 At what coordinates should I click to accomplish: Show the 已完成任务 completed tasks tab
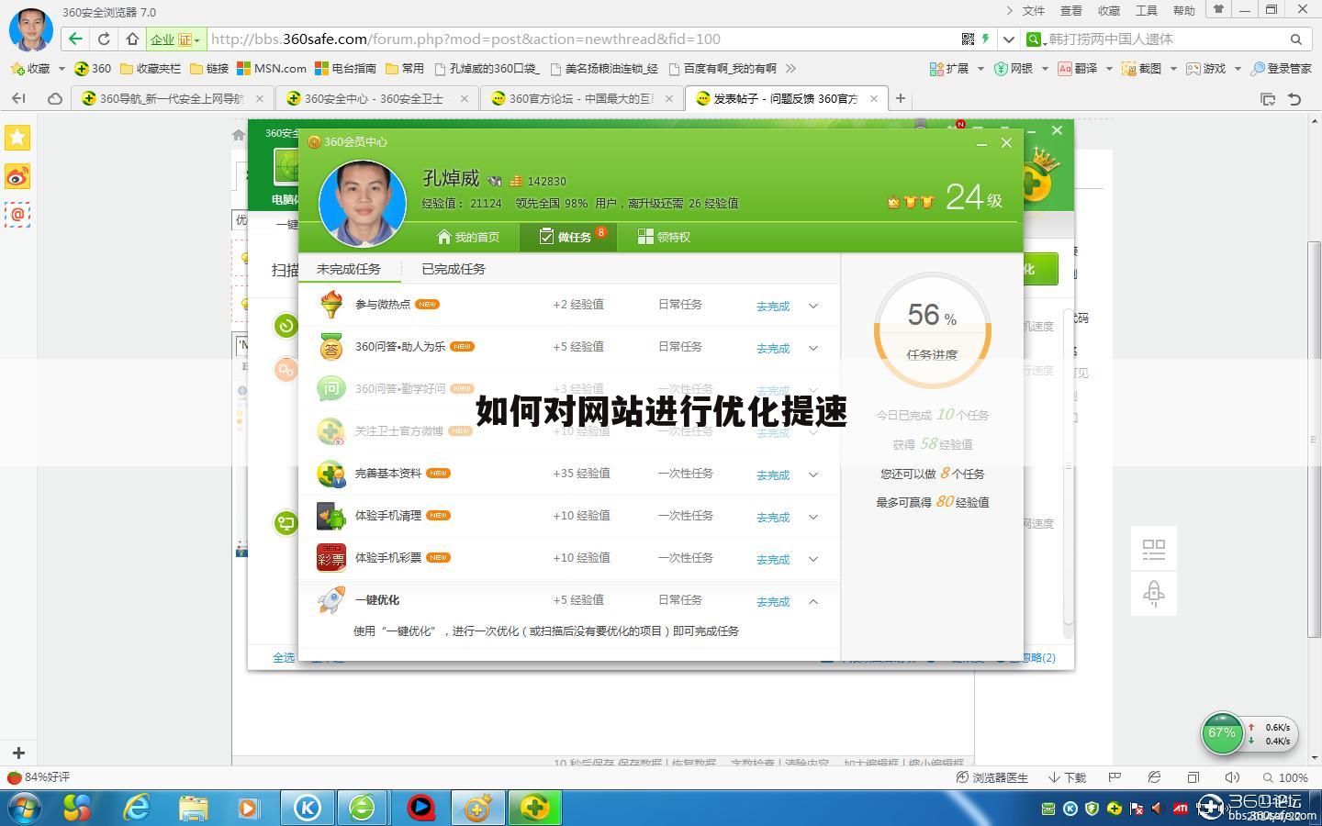coord(454,269)
